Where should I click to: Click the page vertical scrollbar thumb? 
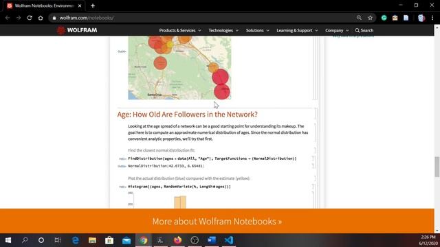pos(437,167)
